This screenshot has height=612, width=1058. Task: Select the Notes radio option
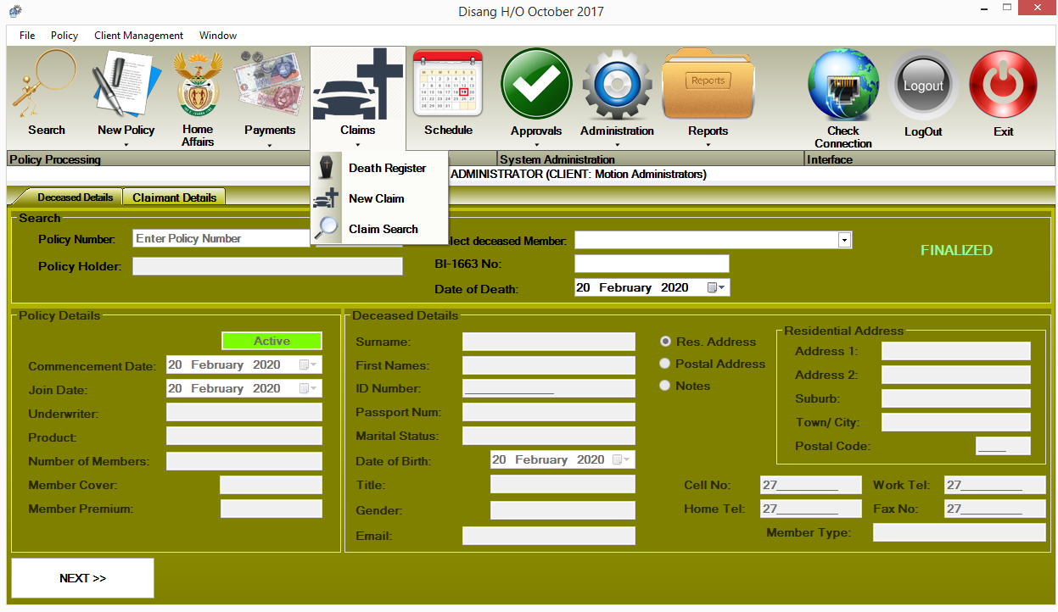[x=664, y=385]
